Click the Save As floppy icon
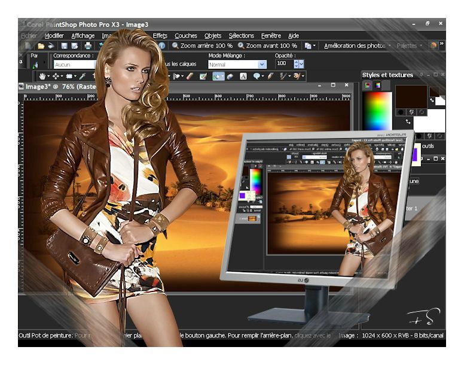 [x=75, y=45]
